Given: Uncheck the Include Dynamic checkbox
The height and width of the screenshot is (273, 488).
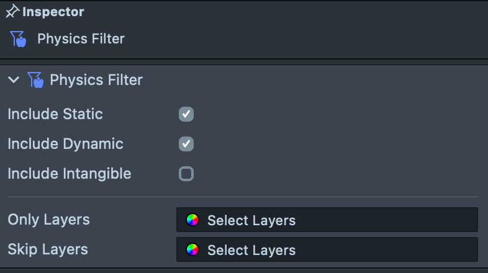Looking at the screenshot, I should coord(186,144).
